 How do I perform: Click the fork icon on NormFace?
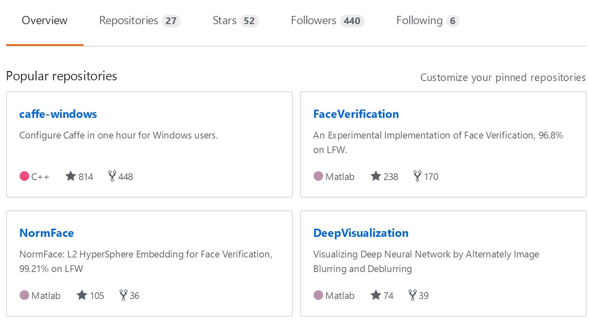[x=123, y=295]
